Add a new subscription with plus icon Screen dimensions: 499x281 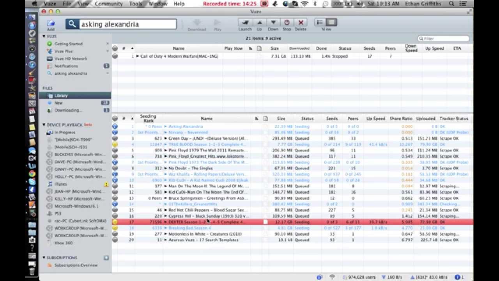106,258
